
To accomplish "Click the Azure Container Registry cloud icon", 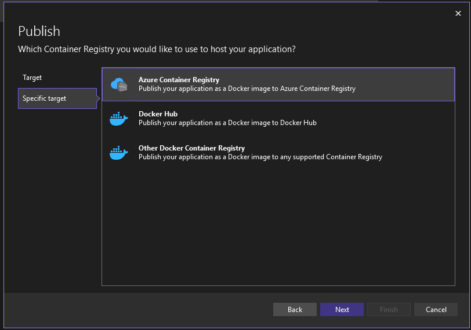I will pos(119,85).
